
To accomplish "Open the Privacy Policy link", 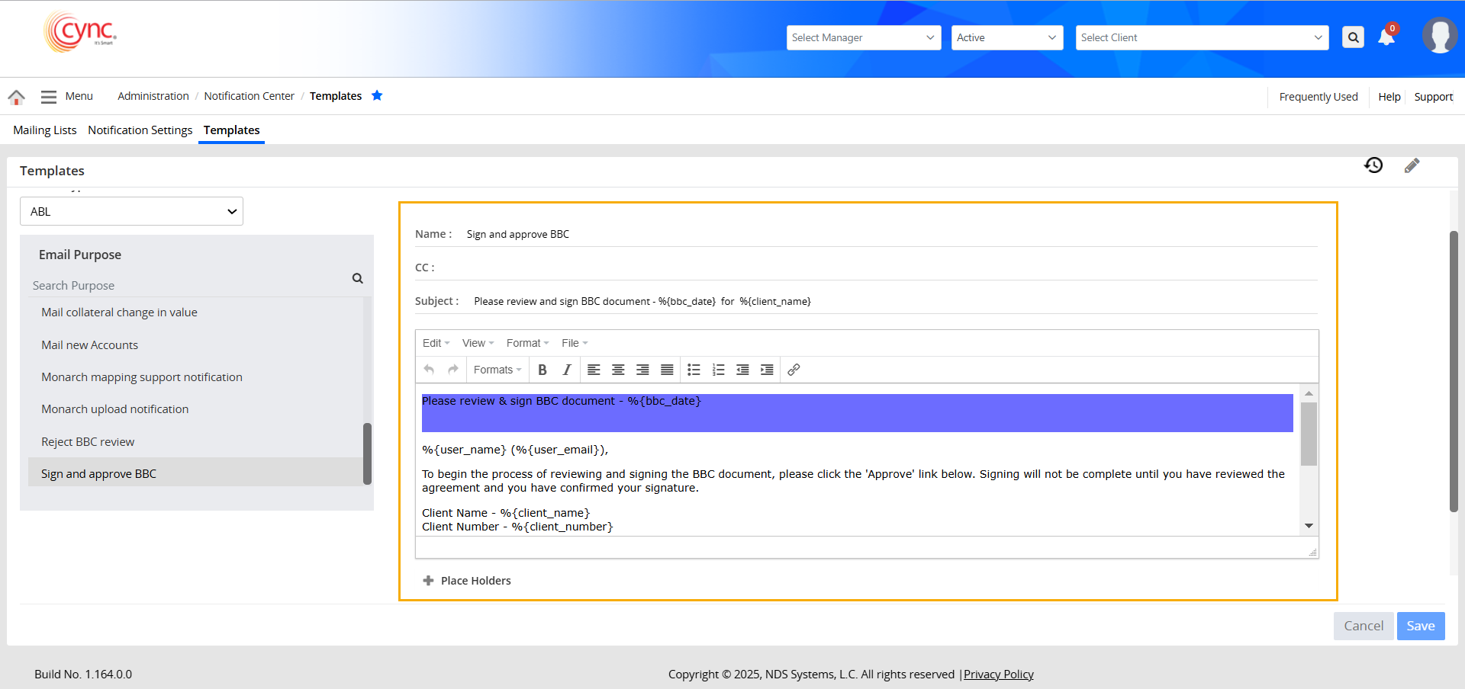I will tap(998, 675).
